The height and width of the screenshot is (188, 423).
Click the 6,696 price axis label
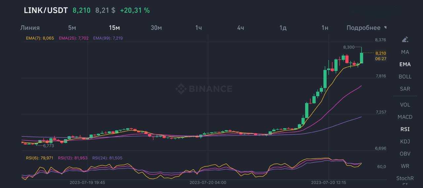tap(381, 148)
